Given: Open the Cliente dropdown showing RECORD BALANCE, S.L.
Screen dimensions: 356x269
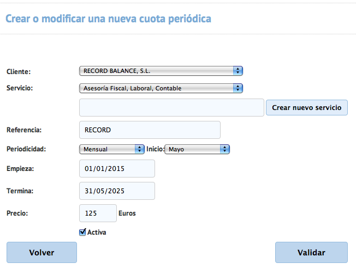Looking at the screenshot, I should tap(161, 71).
